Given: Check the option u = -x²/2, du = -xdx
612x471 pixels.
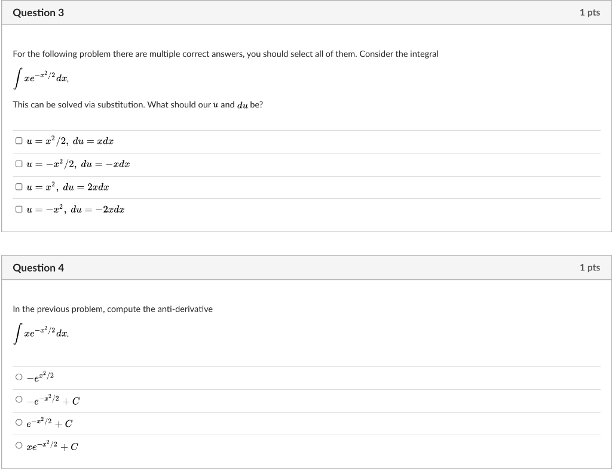Looking at the screenshot, I should 19,163.
